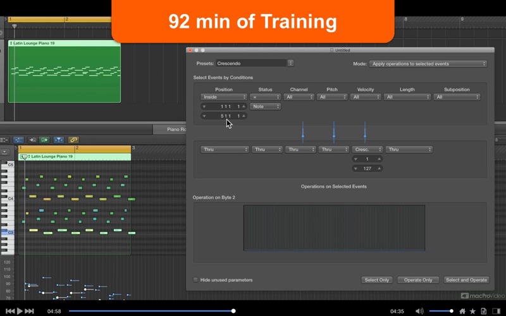Enable Hide unused parameters checkbox

(x=195, y=280)
